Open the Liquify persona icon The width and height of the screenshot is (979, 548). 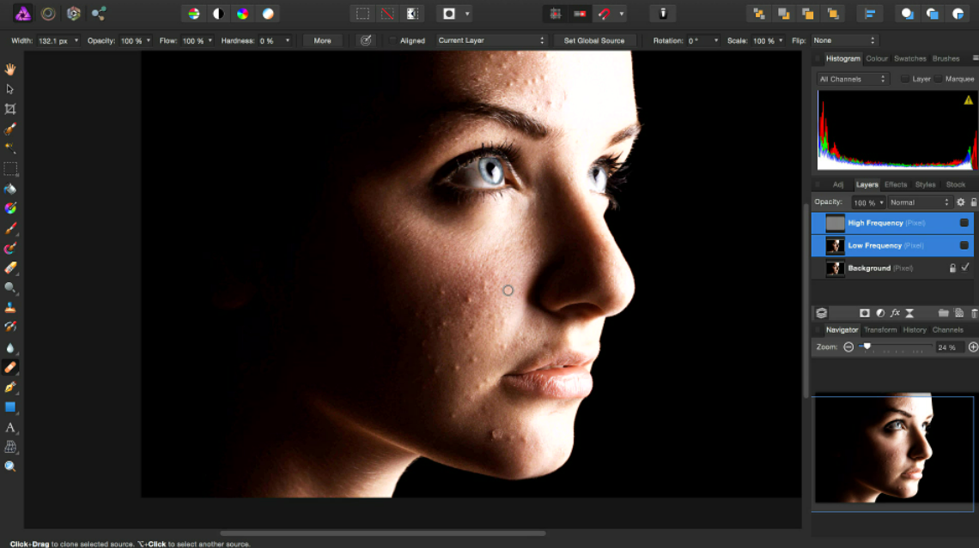[x=48, y=14]
